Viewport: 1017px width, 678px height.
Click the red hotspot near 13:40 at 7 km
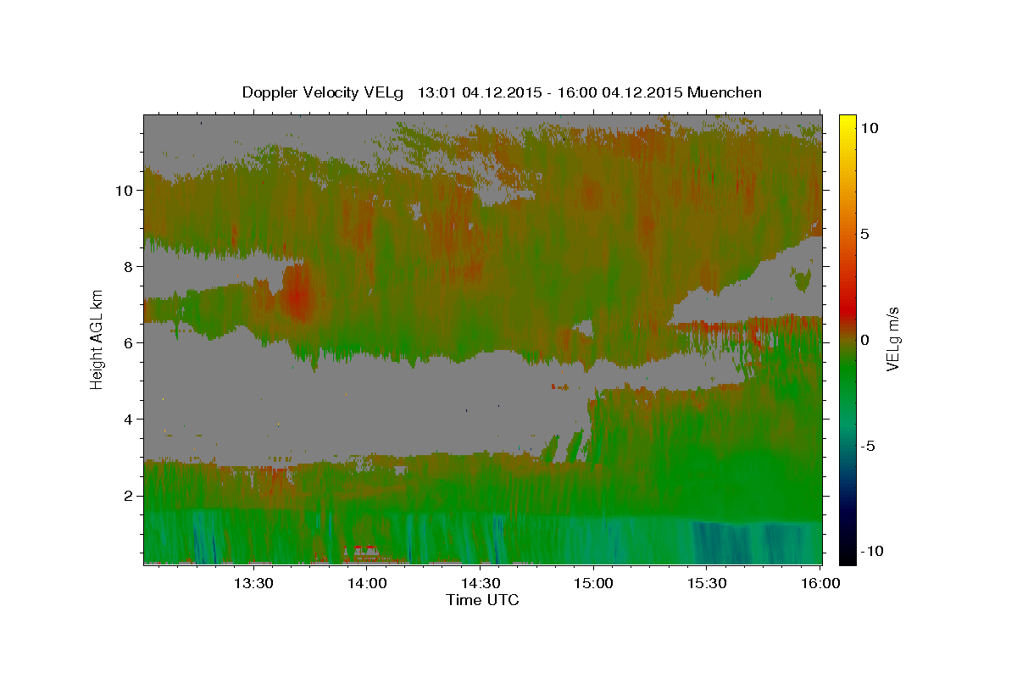[297, 297]
